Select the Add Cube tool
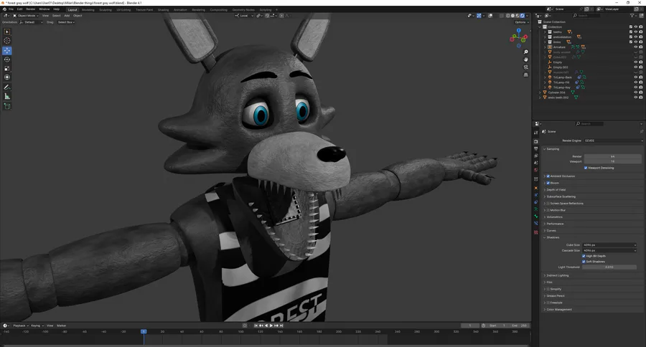646x347 pixels. (x=7, y=106)
